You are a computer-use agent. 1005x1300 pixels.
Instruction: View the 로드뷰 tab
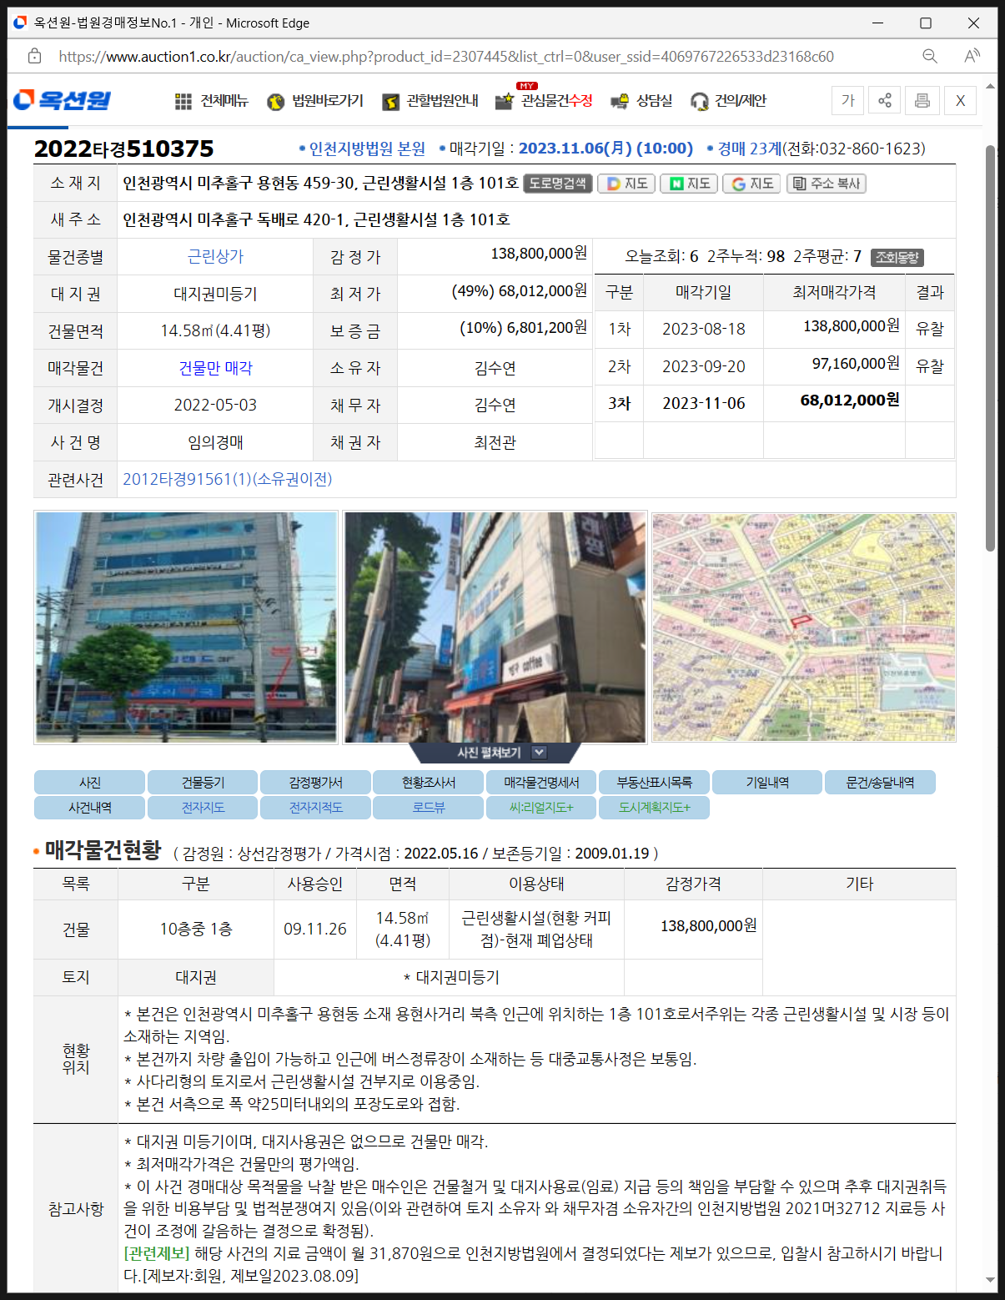click(x=428, y=807)
